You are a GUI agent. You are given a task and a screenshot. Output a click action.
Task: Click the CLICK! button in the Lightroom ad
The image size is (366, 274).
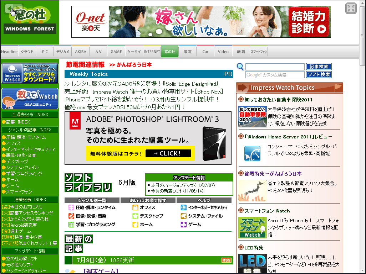coord(168,153)
